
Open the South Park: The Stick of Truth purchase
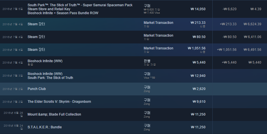(x=50, y=78)
